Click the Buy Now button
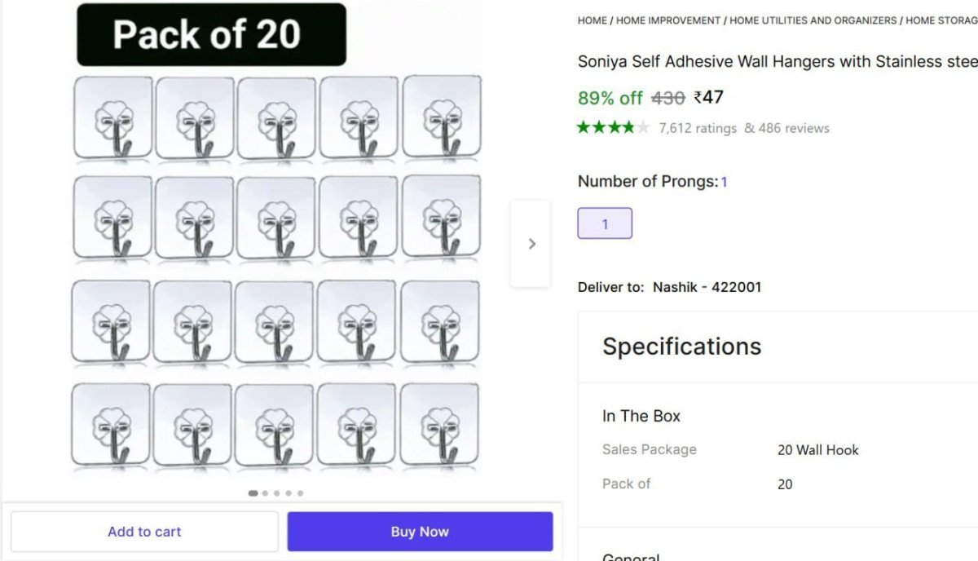978x561 pixels. click(420, 531)
